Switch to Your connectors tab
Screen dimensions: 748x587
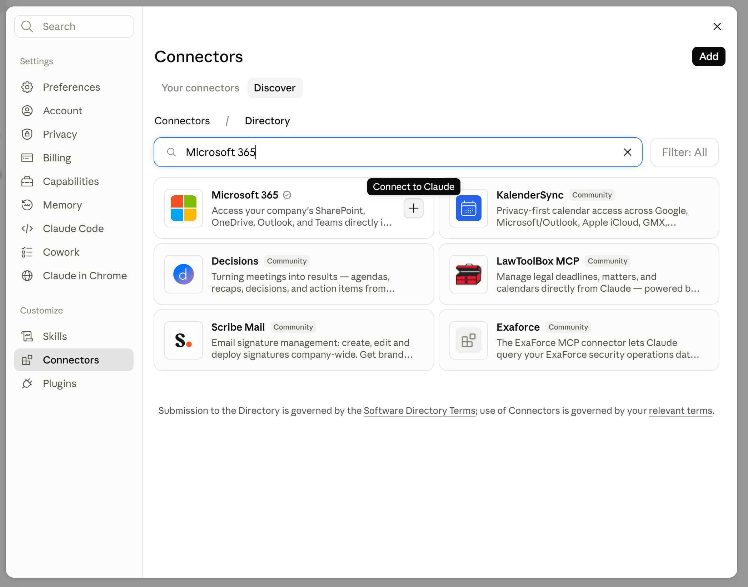(x=200, y=88)
